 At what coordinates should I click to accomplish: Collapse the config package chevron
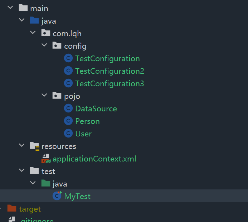pyautogui.click(x=44, y=45)
